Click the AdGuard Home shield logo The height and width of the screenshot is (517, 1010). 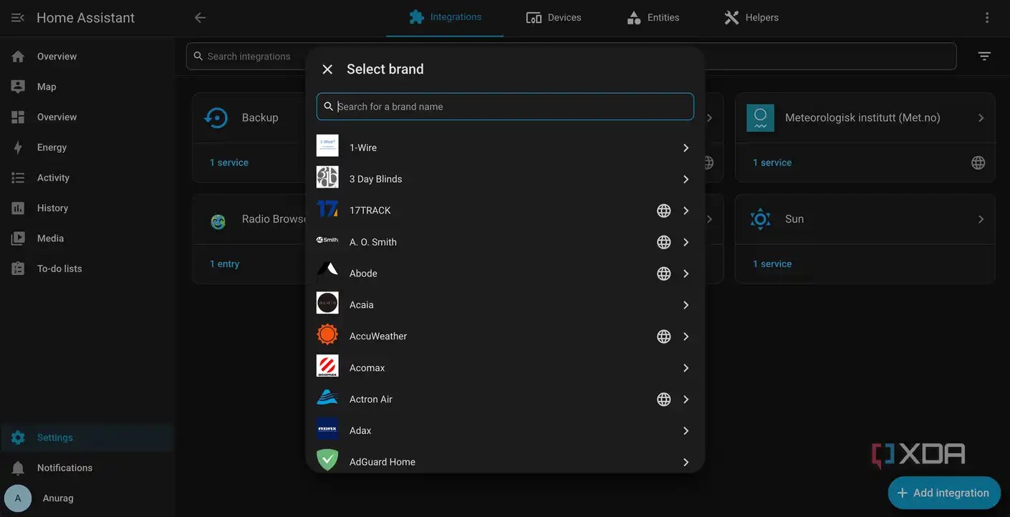pyautogui.click(x=327, y=460)
